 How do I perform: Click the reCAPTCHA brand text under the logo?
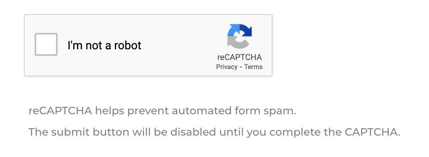[239, 58]
